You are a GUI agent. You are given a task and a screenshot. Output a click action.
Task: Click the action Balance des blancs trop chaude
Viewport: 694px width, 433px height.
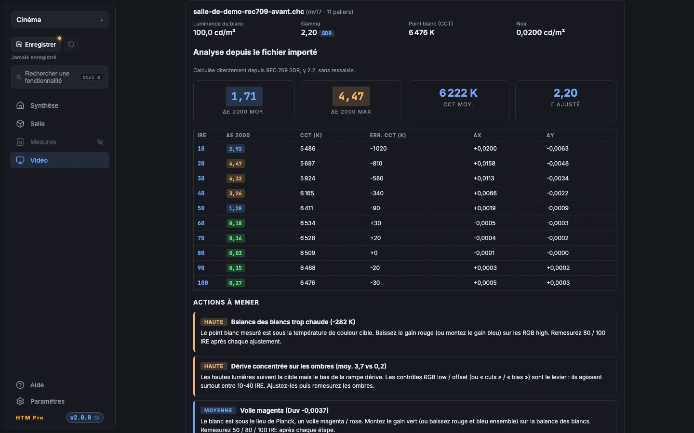tap(405, 332)
